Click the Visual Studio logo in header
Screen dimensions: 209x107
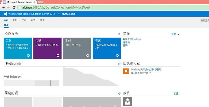pos(5,14)
